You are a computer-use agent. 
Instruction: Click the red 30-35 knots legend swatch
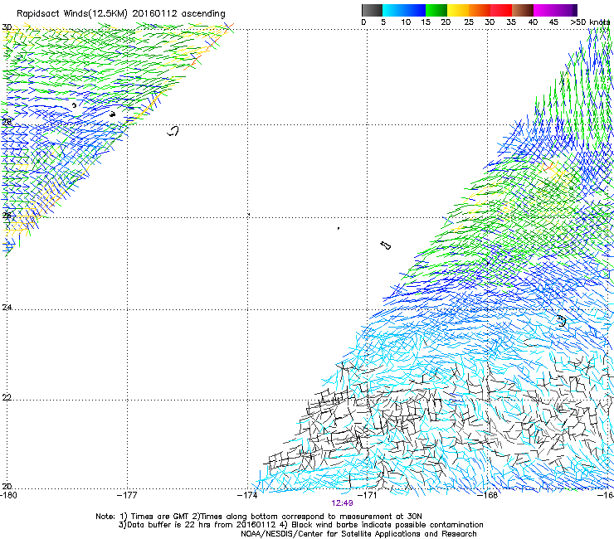501,10
